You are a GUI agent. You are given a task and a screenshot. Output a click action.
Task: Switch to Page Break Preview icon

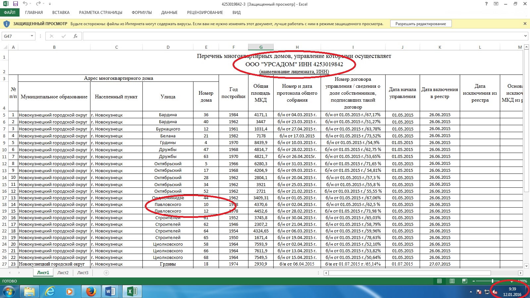tap(465, 281)
